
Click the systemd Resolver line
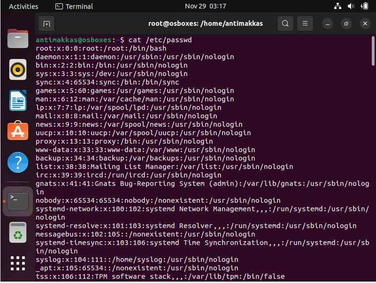point(196,226)
